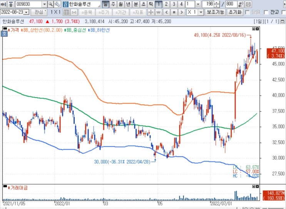The width and height of the screenshot is (286, 209).
Task: Select interval preset button 4
Action: click(x=181, y=4)
